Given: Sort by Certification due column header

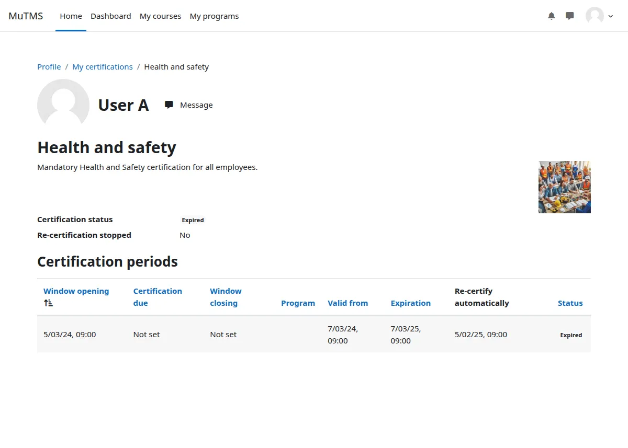Looking at the screenshot, I should click(157, 297).
